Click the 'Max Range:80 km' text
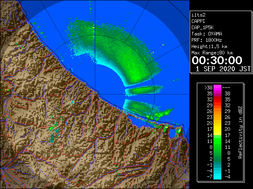Screen dimensions: 253x189 click(212, 53)
